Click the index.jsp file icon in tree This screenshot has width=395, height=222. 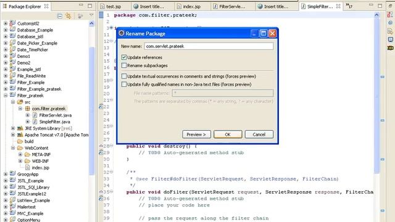click(x=27, y=167)
